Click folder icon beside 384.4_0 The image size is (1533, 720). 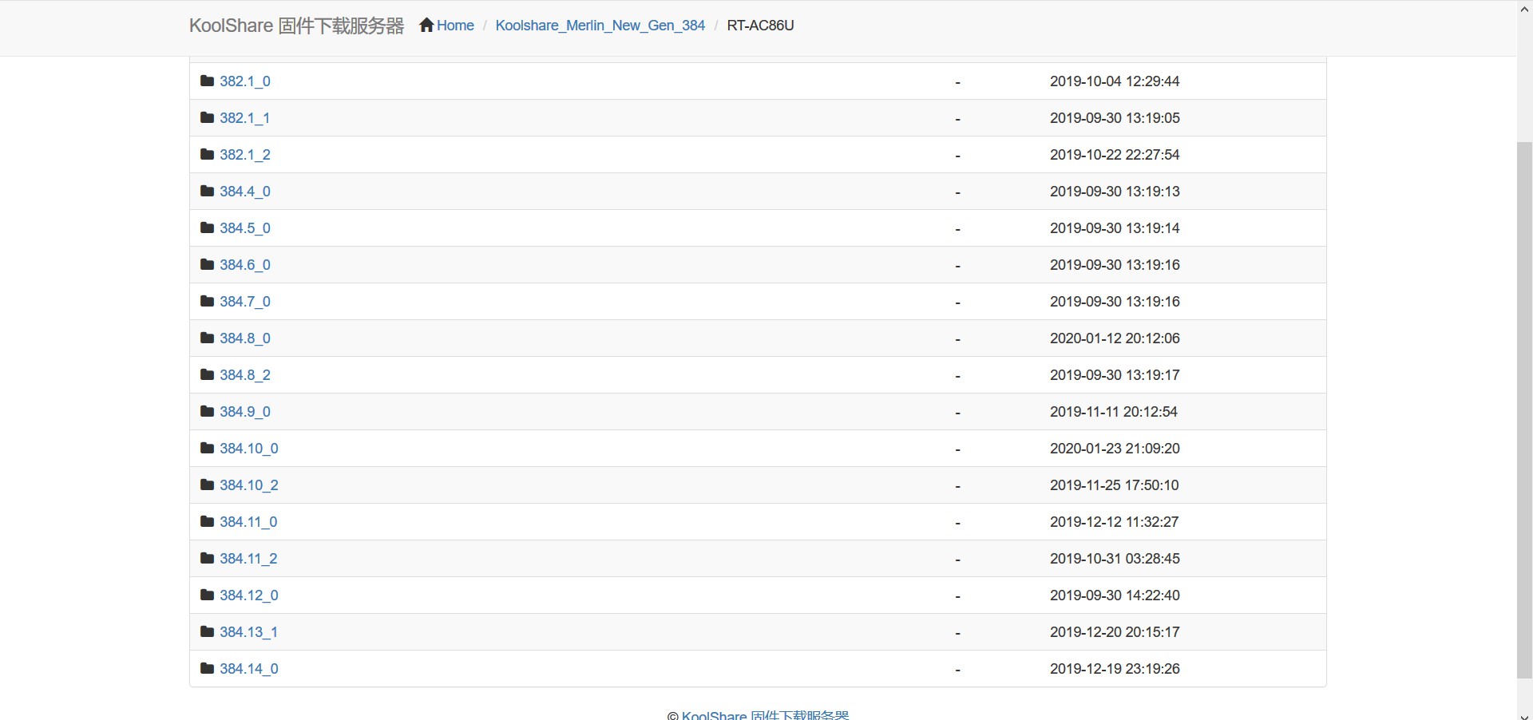(x=208, y=191)
